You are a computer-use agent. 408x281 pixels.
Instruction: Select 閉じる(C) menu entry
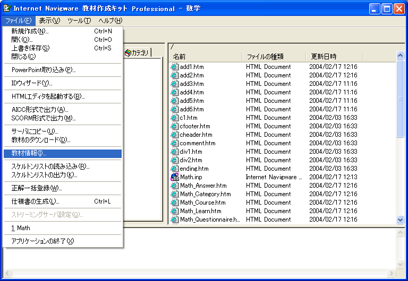tap(63, 56)
